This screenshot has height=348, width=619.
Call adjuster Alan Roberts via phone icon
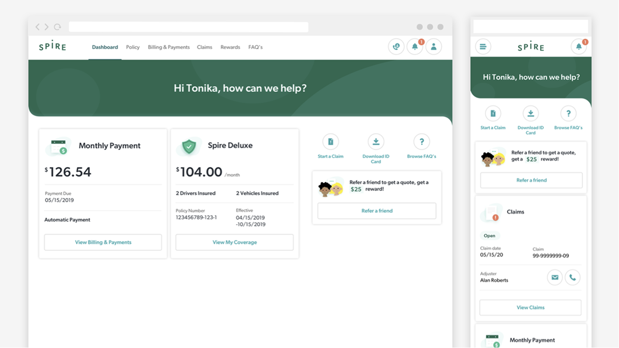[572, 277]
